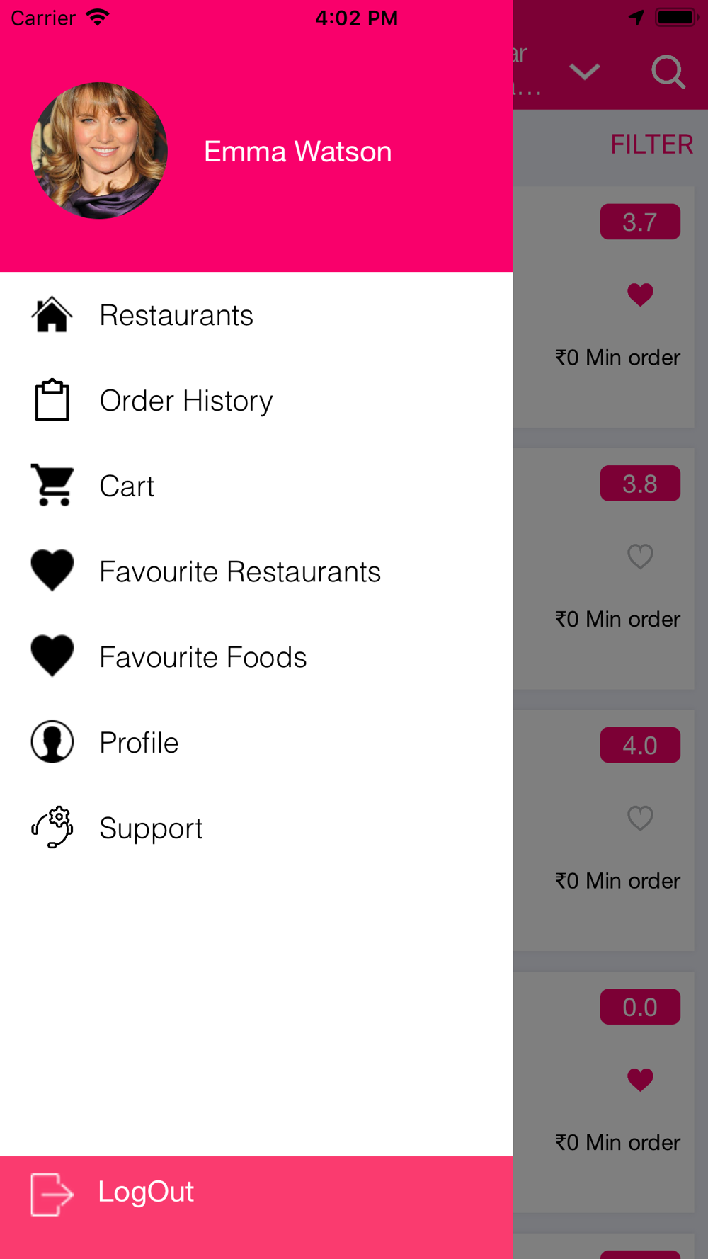Tap the Restaurants home icon
The width and height of the screenshot is (708, 1259).
click(x=52, y=315)
